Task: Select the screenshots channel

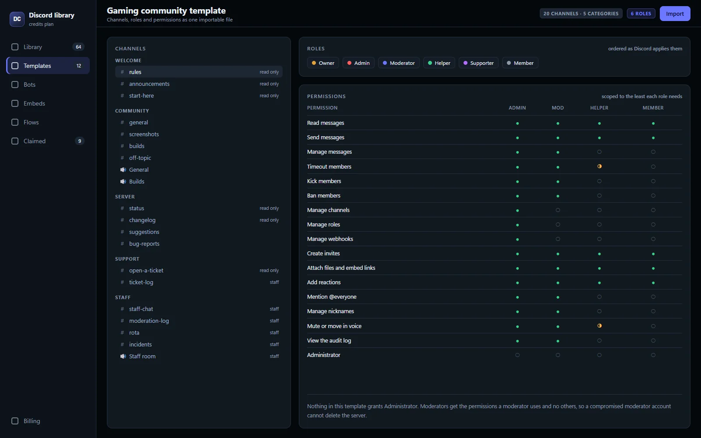Action: 199,134
